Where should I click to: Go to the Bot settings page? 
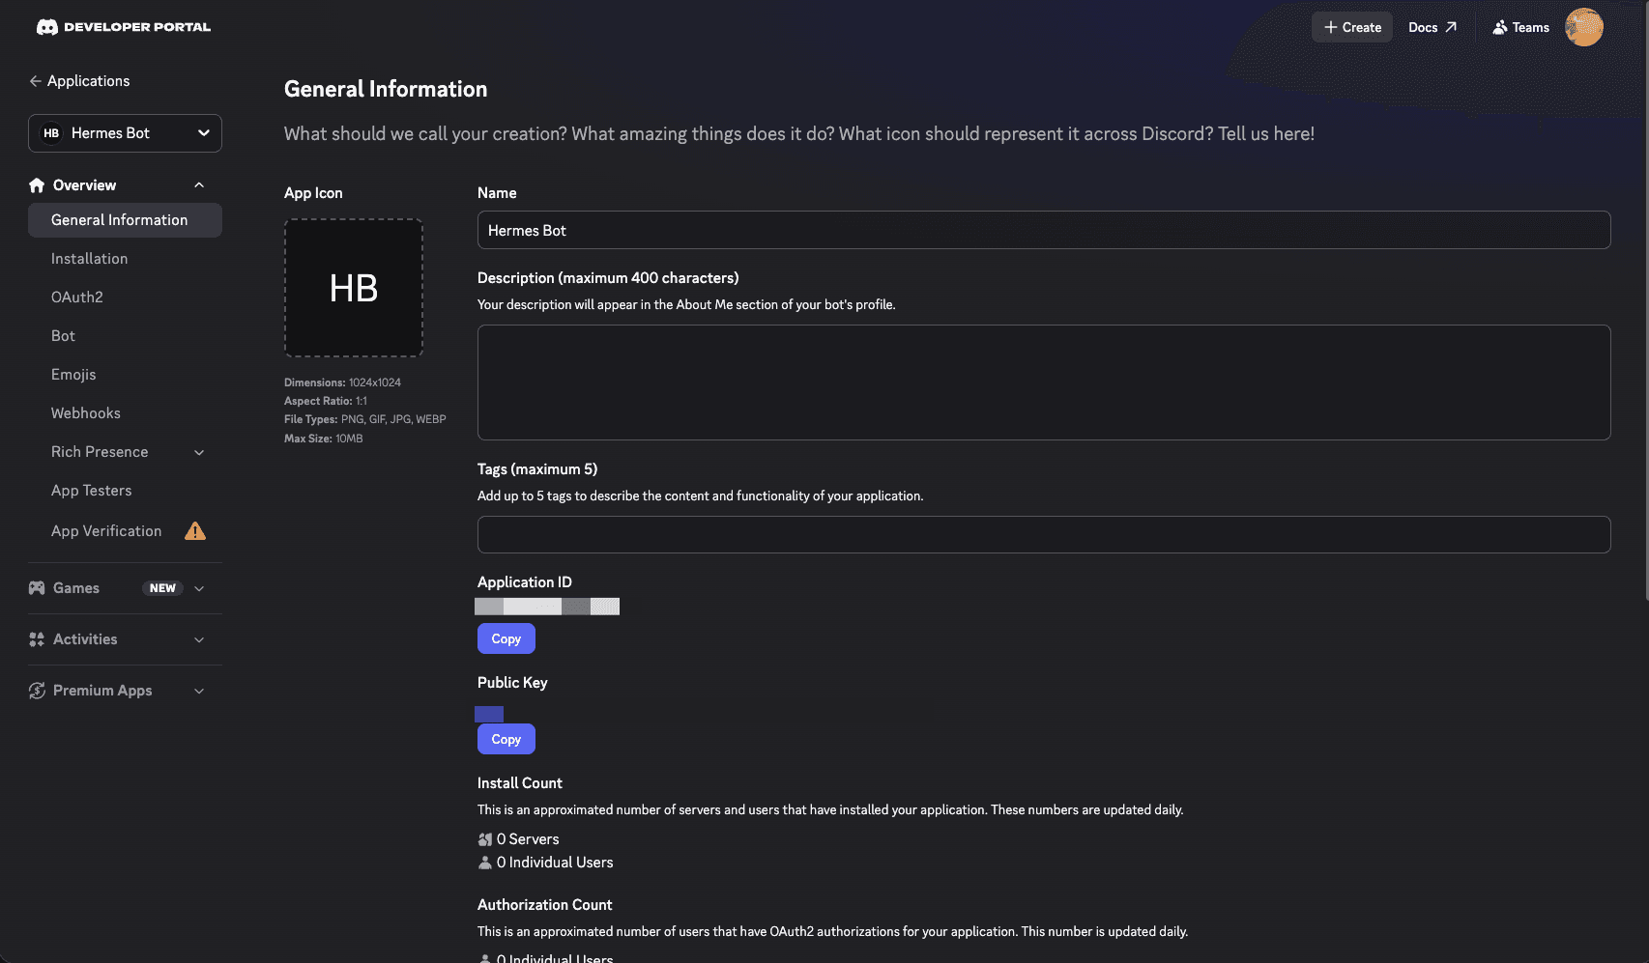tap(125, 336)
